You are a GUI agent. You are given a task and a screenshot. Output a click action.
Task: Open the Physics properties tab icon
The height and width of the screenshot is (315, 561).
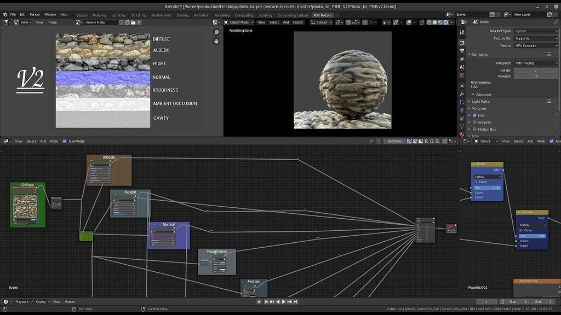point(462,110)
